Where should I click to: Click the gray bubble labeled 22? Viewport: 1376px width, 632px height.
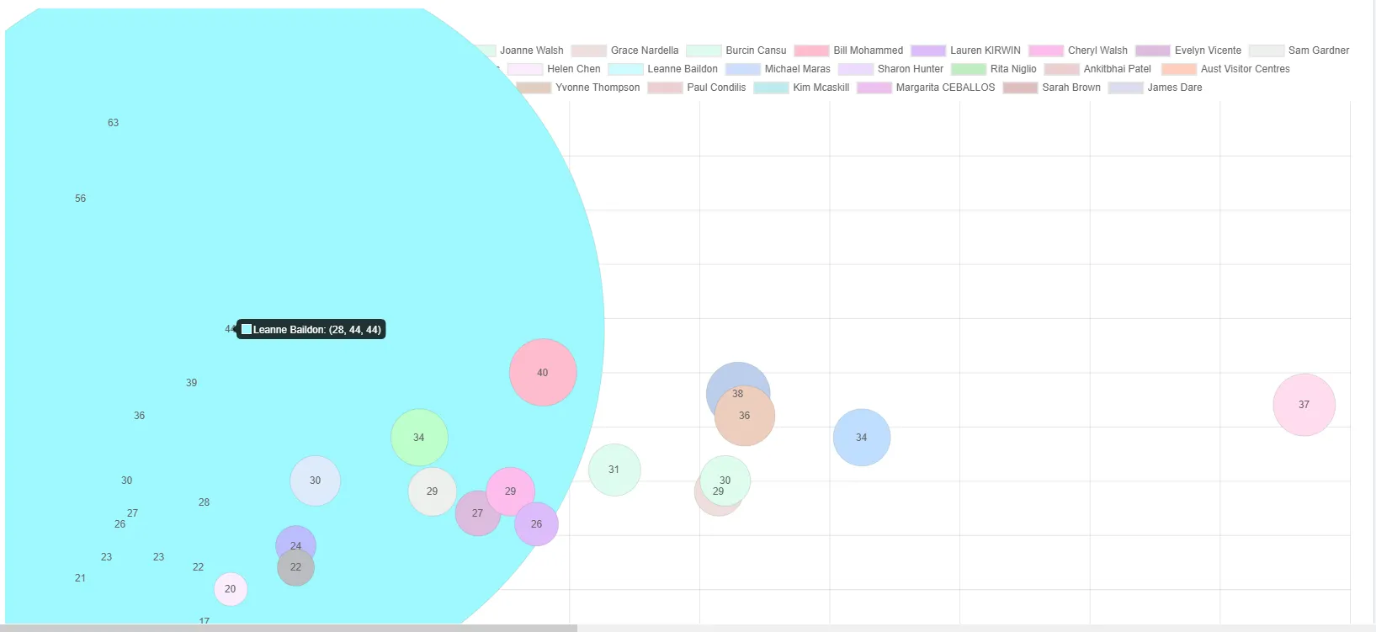[x=296, y=569]
